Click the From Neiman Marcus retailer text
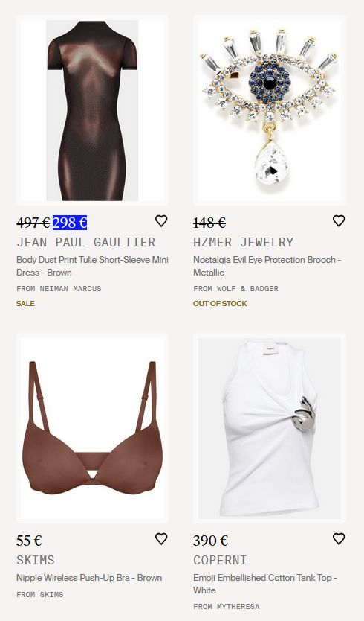The width and height of the screenshot is (364, 621). point(59,289)
